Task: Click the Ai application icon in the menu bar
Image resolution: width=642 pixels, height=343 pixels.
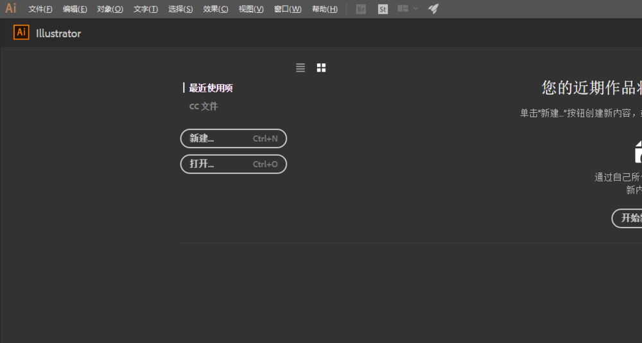Action: point(11,8)
